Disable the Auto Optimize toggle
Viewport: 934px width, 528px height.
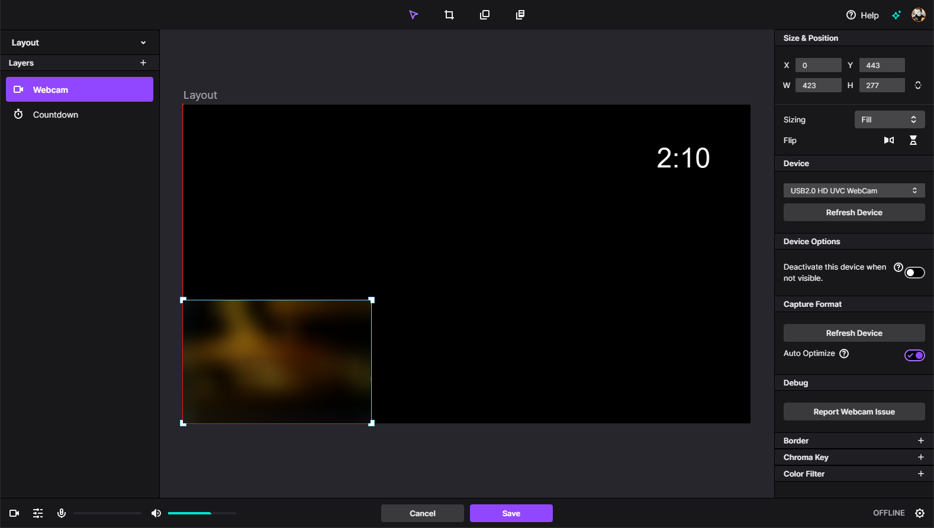[x=914, y=355]
